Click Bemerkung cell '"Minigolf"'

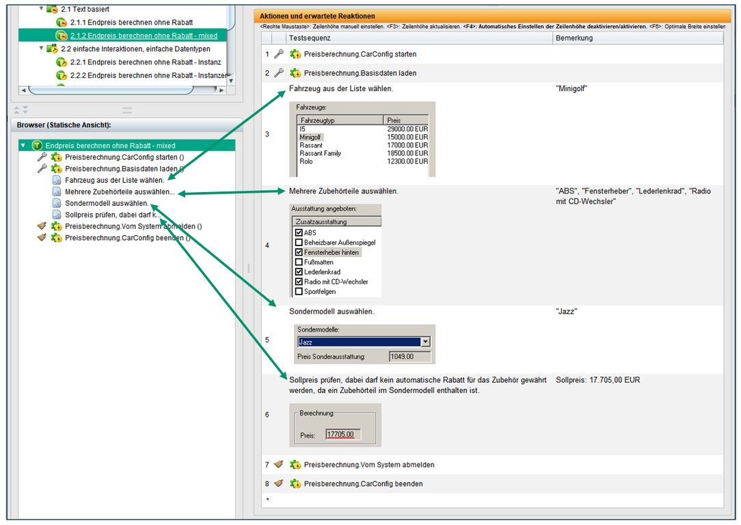coord(571,88)
